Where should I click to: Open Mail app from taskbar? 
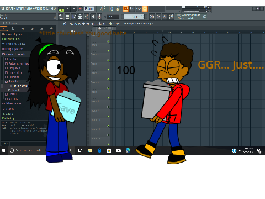click(x=118, y=150)
